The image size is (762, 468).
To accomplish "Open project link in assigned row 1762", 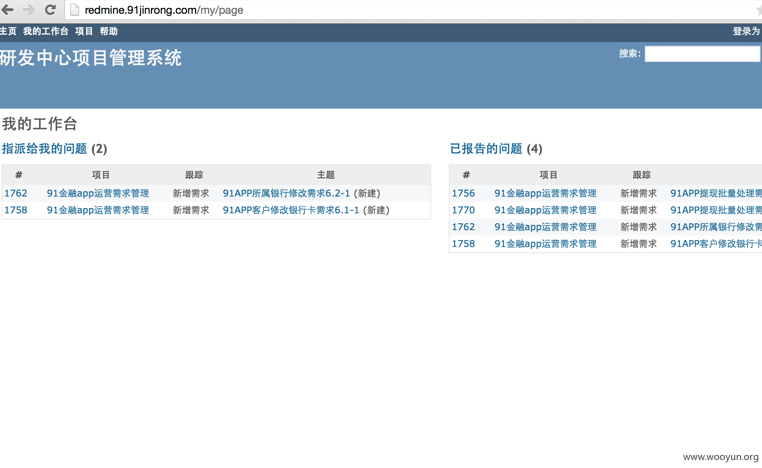I will coord(98,193).
